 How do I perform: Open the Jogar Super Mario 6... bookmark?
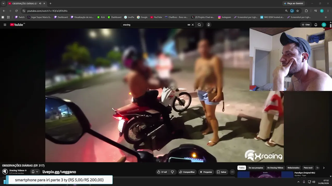pos(39,17)
